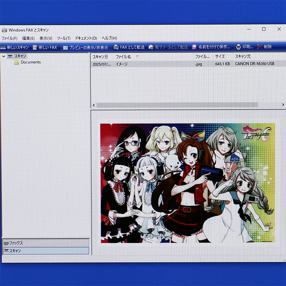Sort list by ファイル名 column header
This screenshot has height=286, width=286.
(123, 57)
